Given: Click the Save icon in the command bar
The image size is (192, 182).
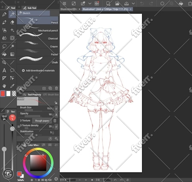Looking at the screenshot, I should pos(126,4).
